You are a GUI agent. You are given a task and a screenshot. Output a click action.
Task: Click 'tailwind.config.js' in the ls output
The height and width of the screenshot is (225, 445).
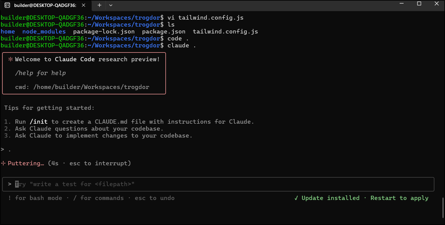coord(226,32)
